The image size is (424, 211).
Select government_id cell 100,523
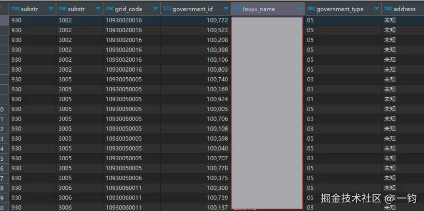[195, 30]
